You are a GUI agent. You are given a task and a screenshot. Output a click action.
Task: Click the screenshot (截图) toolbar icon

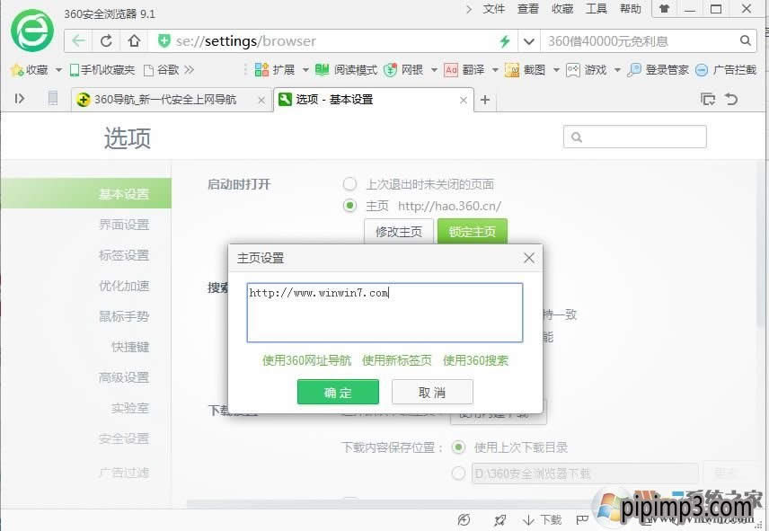pos(512,68)
